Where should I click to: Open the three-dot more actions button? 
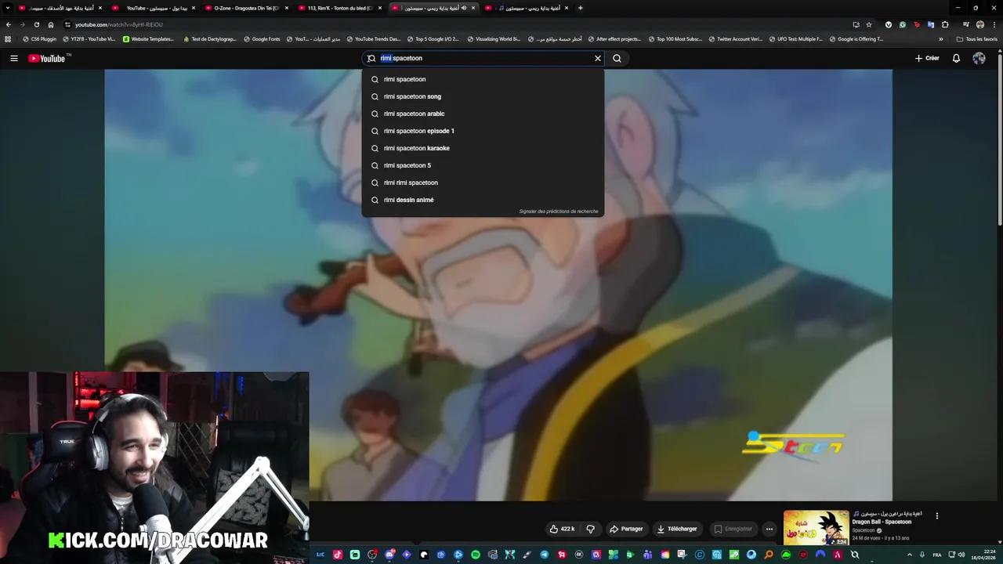click(x=769, y=529)
